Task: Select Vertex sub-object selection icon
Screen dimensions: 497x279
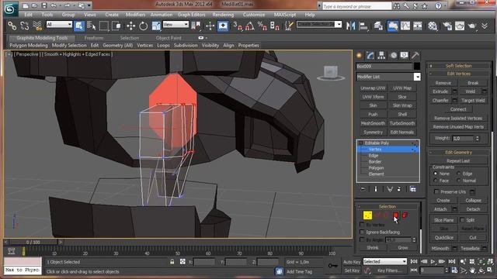Action: (367, 215)
